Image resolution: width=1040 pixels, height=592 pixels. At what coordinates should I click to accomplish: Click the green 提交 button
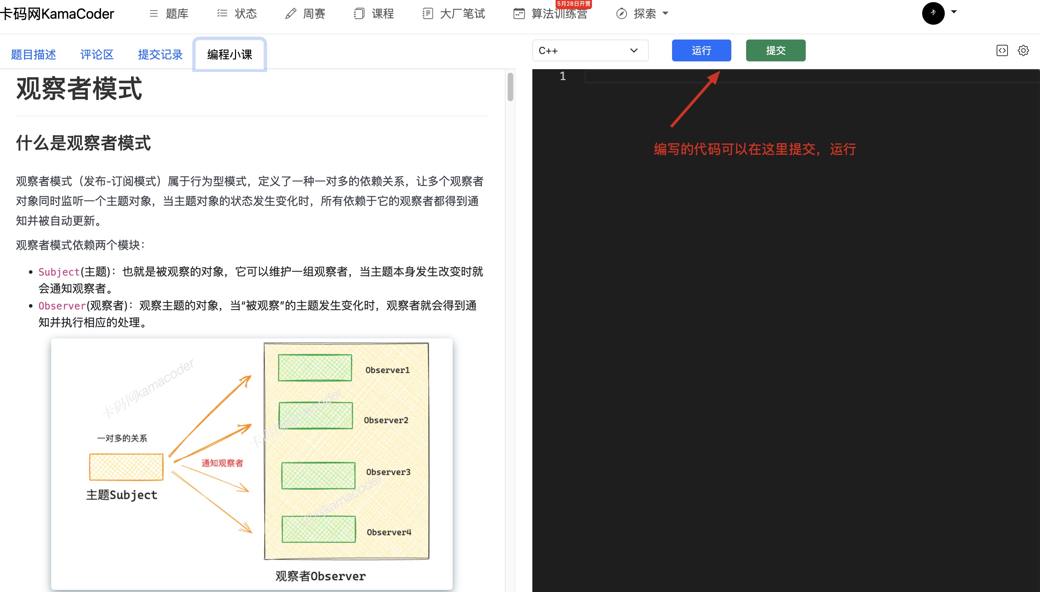pos(775,50)
